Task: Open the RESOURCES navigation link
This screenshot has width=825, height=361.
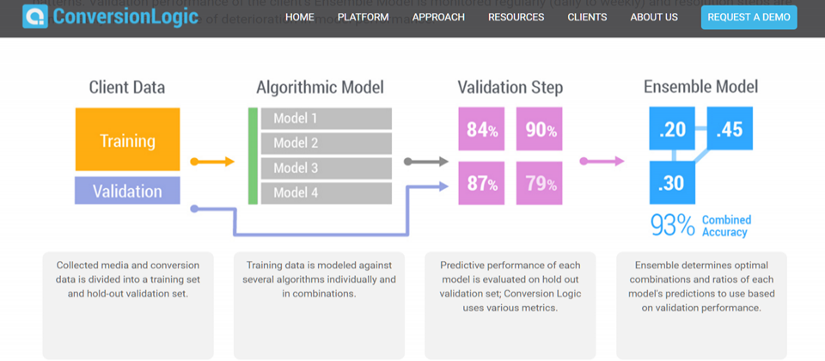Action: 516,17
